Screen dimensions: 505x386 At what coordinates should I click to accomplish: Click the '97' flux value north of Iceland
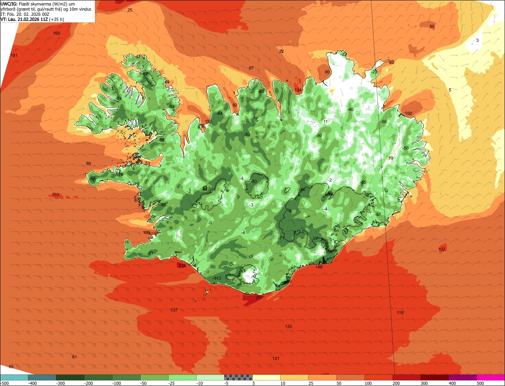pyautogui.click(x=251, y=68)
